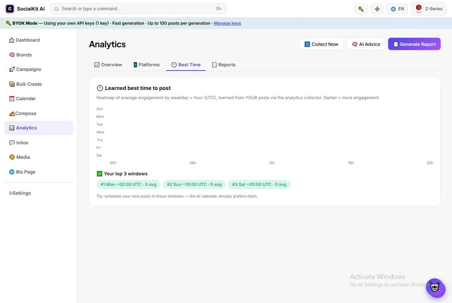
Task: Follow the Manage keys link
Action: click(228, 23)
